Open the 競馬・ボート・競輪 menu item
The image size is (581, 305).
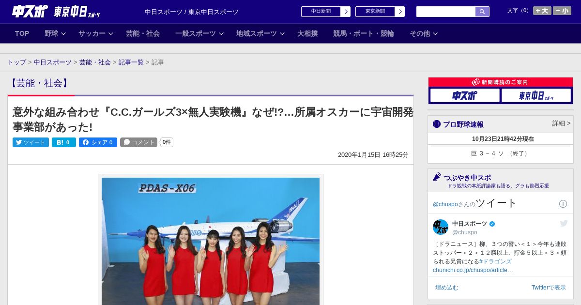pyautogui.click(x=364, y=33)
